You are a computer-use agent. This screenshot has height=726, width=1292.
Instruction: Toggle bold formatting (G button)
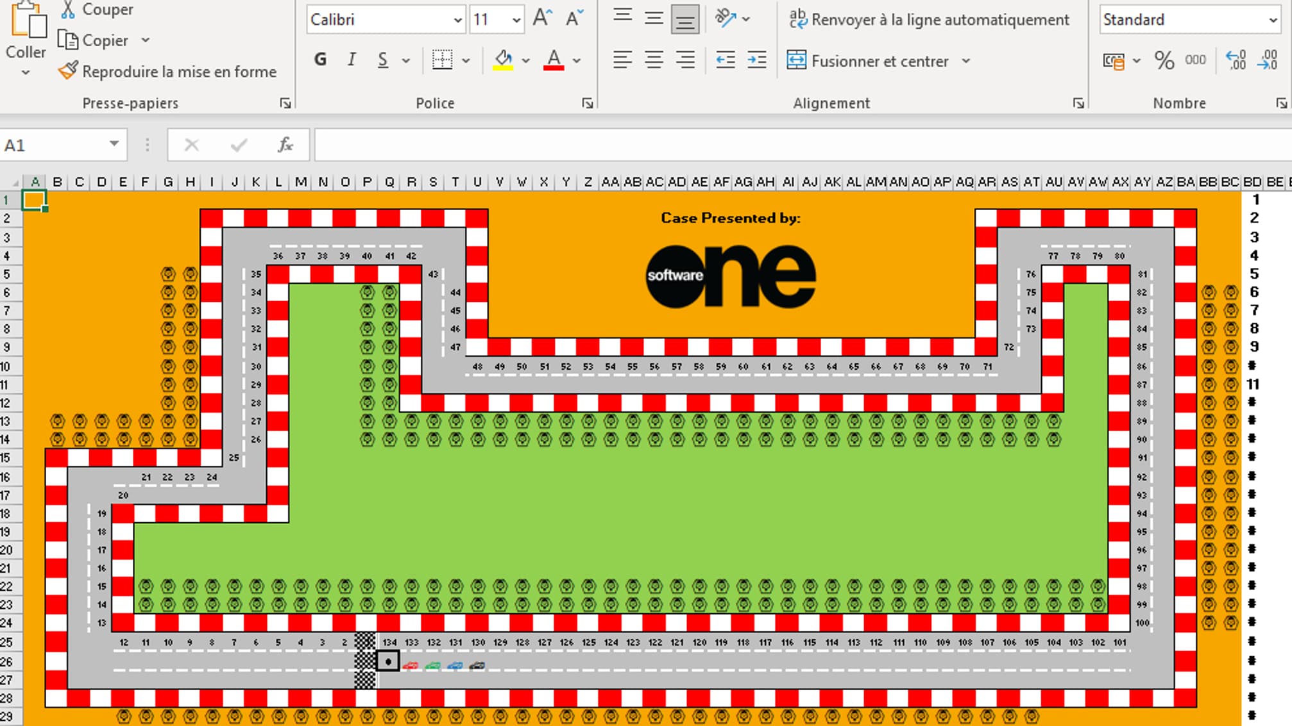click(320, 60)
